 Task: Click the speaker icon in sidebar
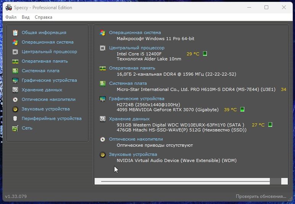tap(15, 109)
